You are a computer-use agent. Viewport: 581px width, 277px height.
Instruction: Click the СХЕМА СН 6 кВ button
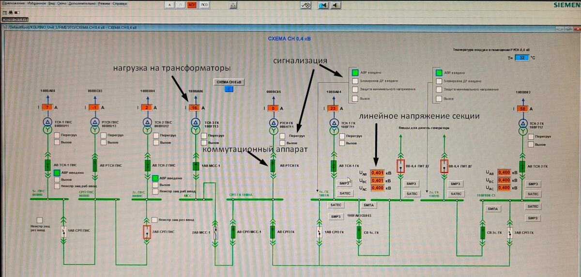(x=229, y=82)
